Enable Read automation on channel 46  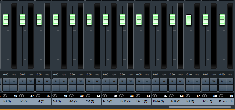(6, 81)
